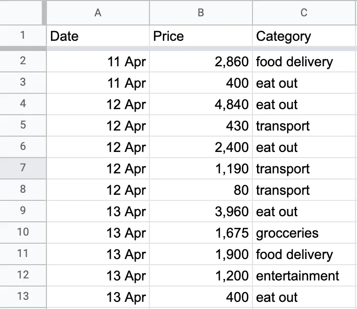Click the select-all corner box
357x309 pixels.
pyautogui.click(x=22, y=12)
